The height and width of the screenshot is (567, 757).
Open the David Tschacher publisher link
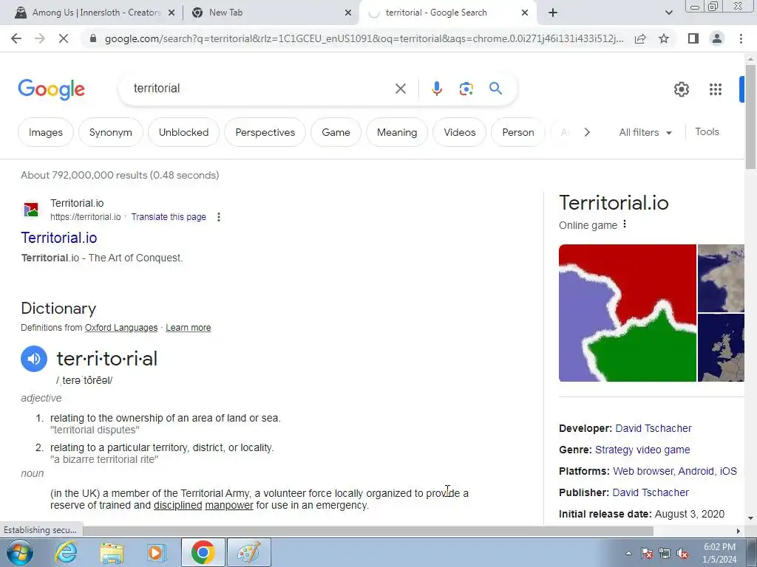click(651, 492)
